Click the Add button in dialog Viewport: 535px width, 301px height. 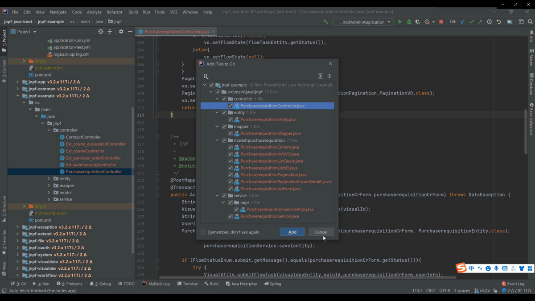point(292,232)
